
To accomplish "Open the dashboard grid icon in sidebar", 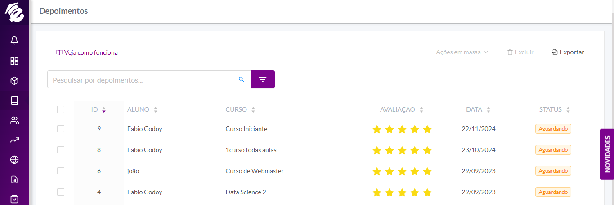I will click(x=14, y=61).
